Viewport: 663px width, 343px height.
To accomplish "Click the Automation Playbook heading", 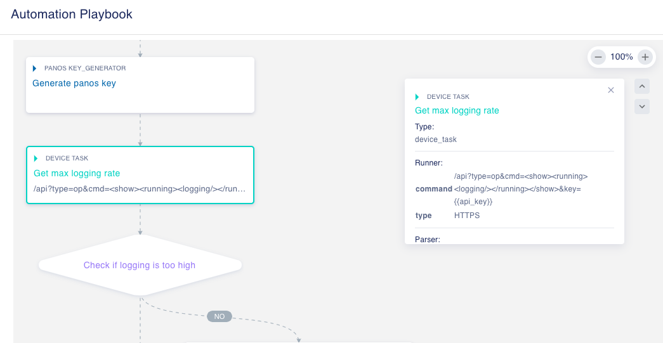I will [72, 14].
